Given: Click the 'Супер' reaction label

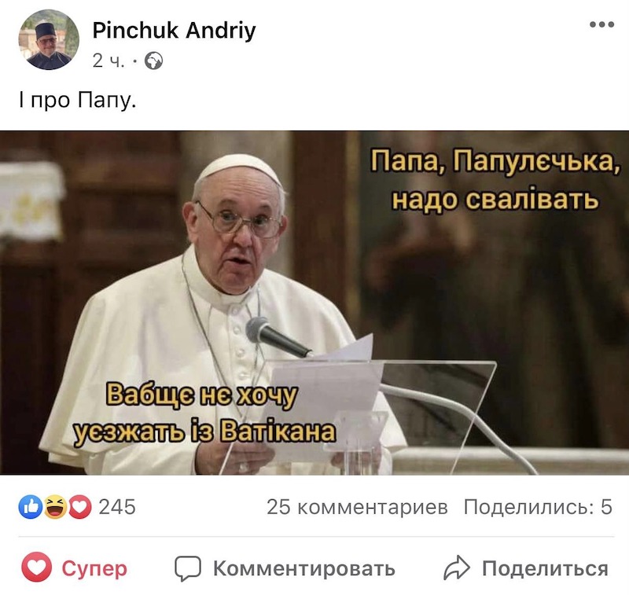Looking at the screenshot, I should click(94, 568).
